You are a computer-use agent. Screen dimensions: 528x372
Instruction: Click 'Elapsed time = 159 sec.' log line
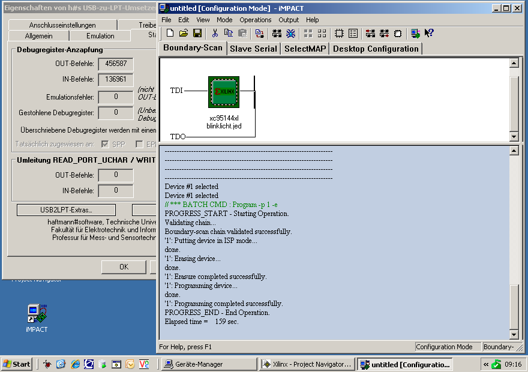click(x=202, y=322)
